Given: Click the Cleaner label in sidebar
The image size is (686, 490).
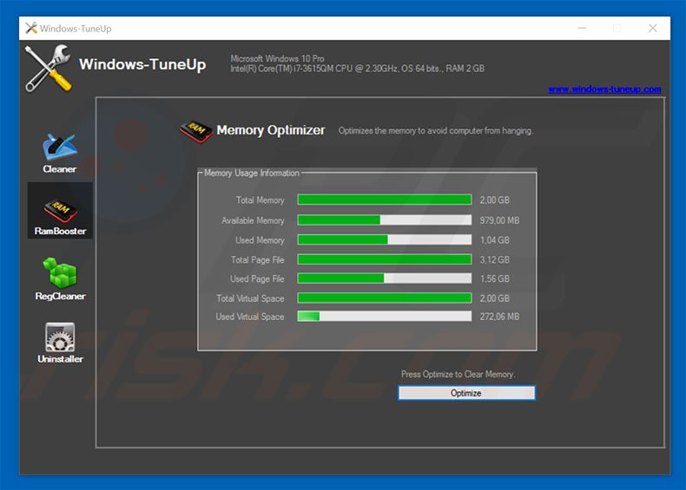Looking at the screenshot, I should coord(60,169).
